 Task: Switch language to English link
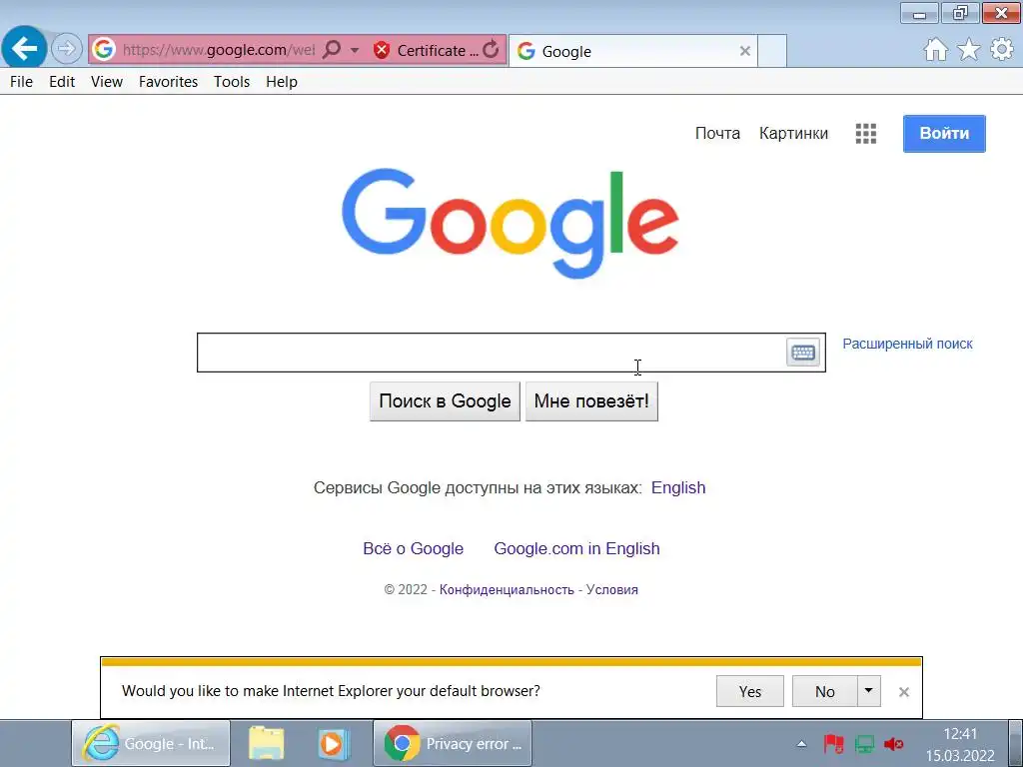[x=678, y=487]
